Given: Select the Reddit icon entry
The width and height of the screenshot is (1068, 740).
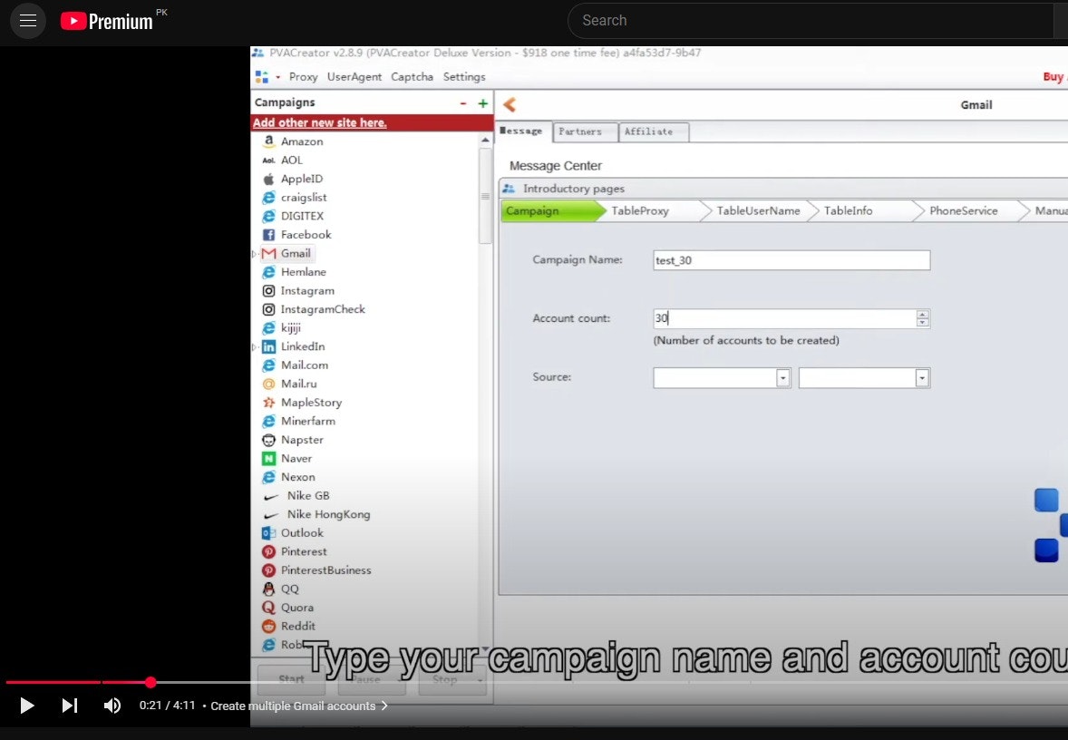Looking at the screenshot, I should [x=269, y=627].
